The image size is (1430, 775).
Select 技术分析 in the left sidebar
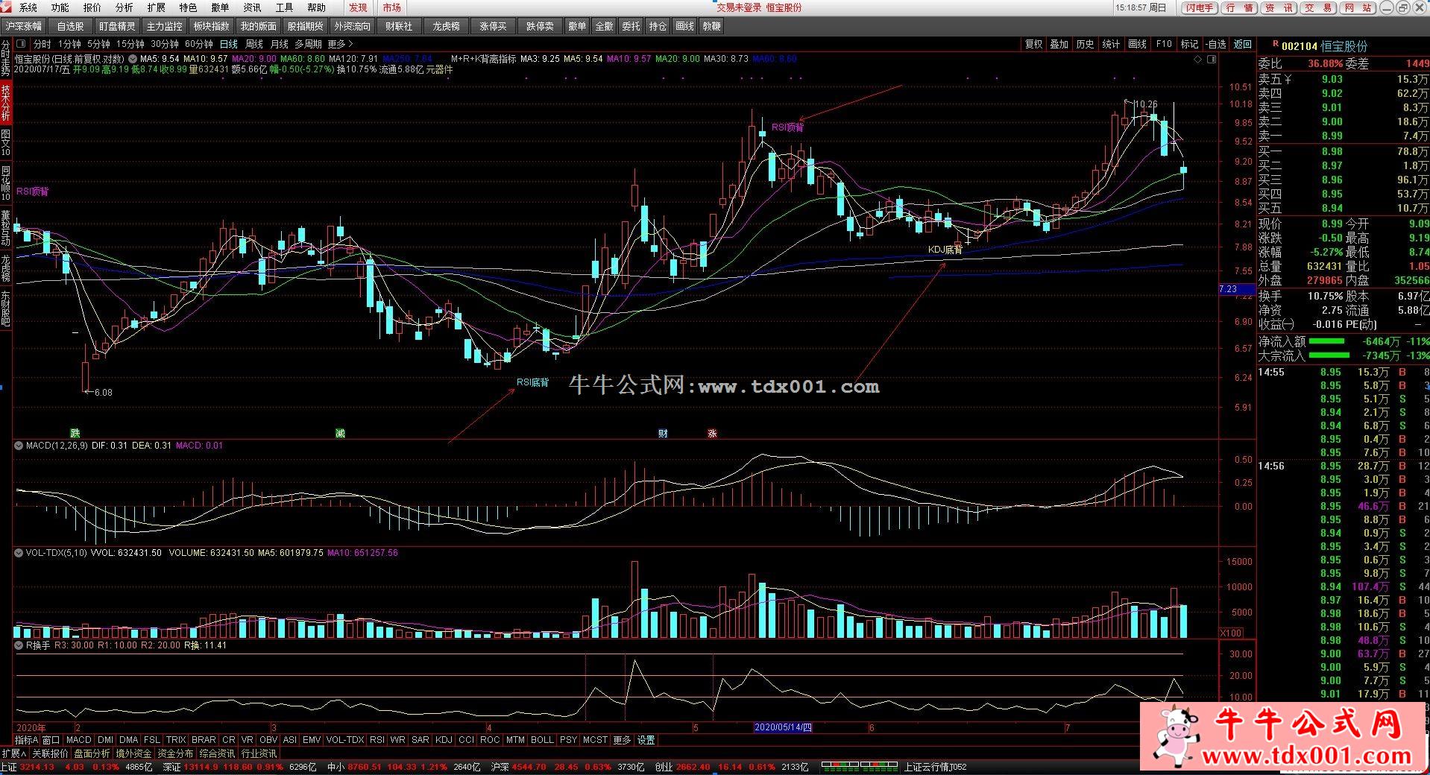coord(5,102)
